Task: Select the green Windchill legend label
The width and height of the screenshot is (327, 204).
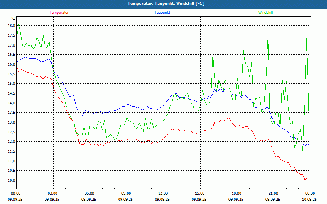Action: tap(265, 13)
